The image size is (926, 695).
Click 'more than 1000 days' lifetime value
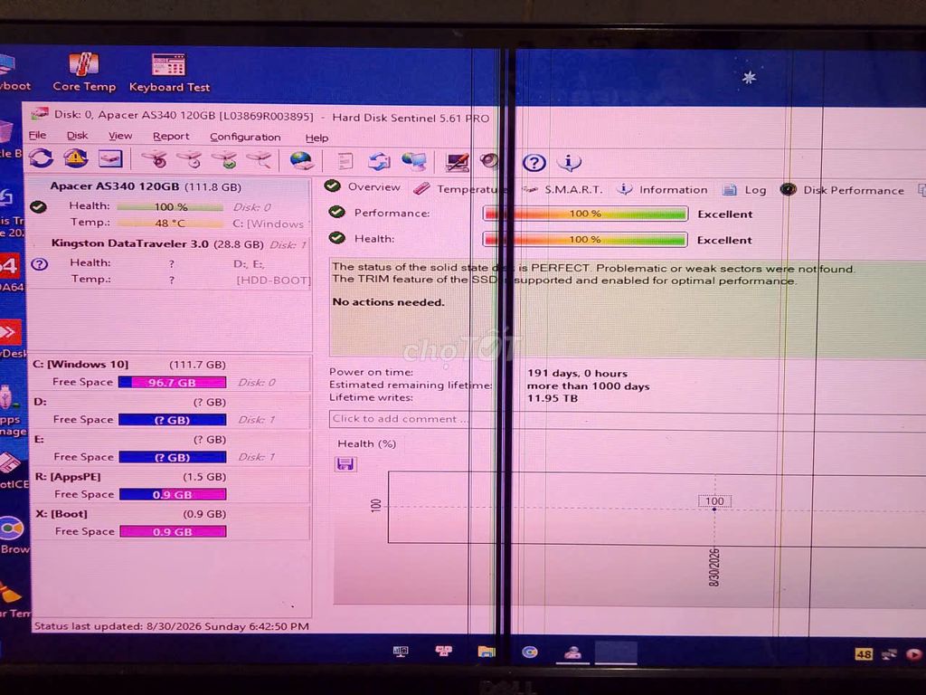[x=588, y=386]
